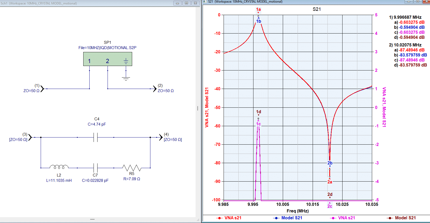Click the vertical splitter handle between windows

(198, 108)
